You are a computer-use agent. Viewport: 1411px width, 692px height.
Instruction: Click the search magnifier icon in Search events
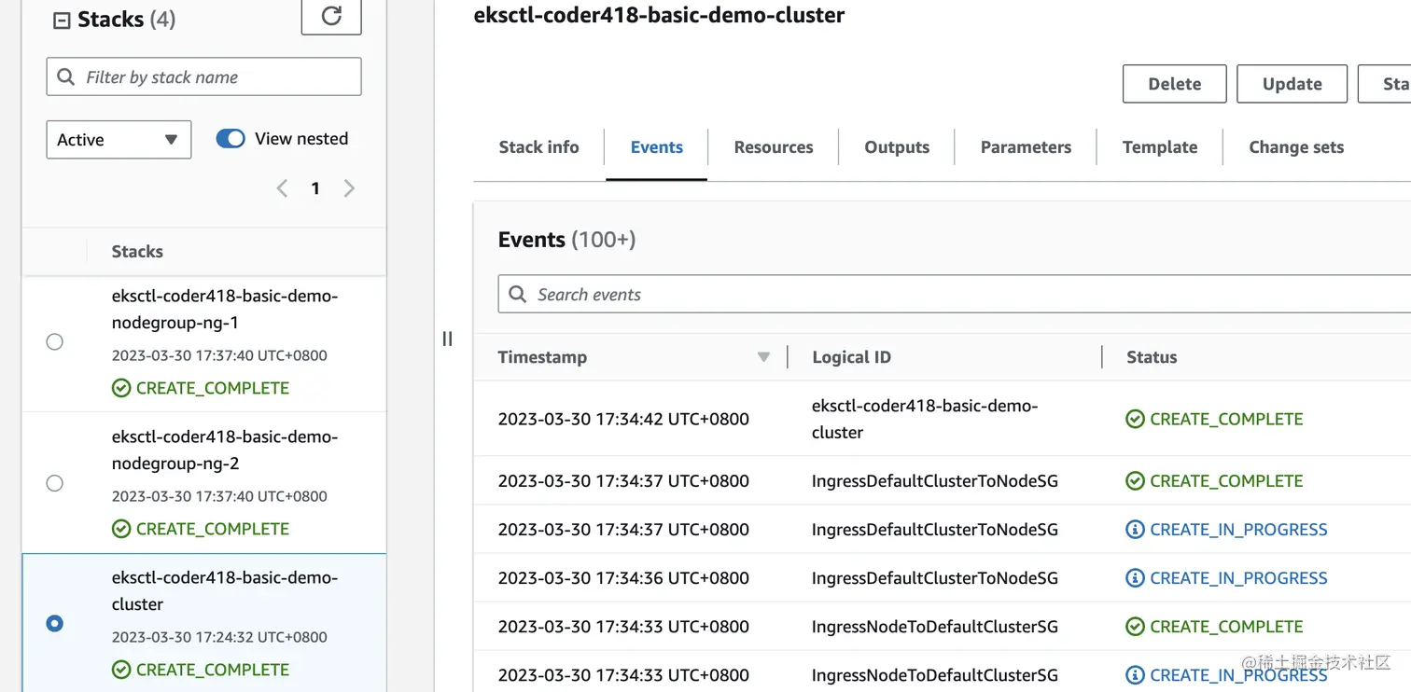point(518,295)
